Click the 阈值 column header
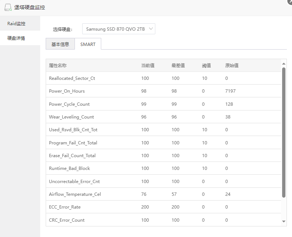 pos(206,66)
